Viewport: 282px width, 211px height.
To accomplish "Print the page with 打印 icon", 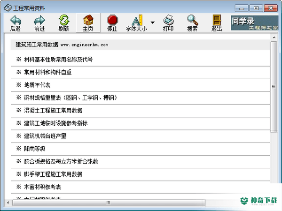I will tap(168, 20).
